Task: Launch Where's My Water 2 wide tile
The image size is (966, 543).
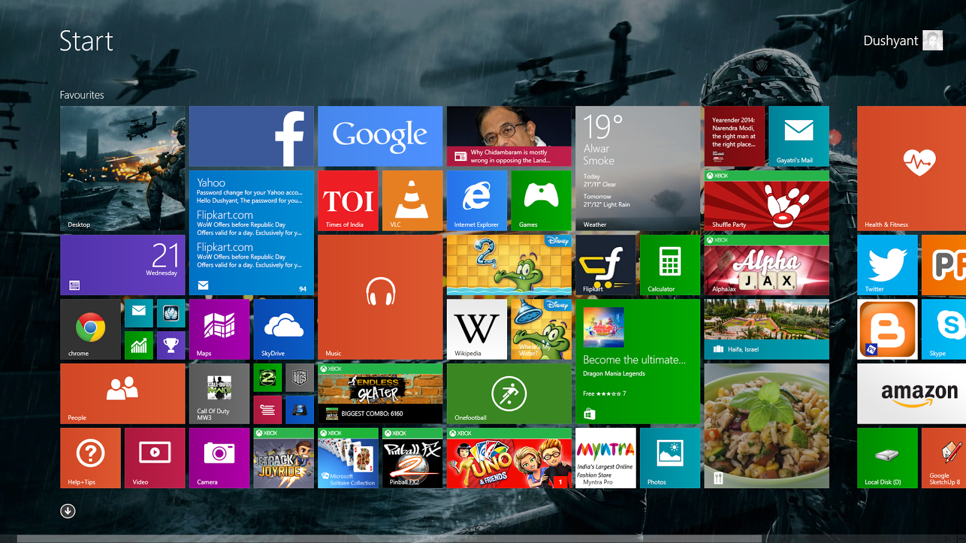Action: click(x=509, y=265)
